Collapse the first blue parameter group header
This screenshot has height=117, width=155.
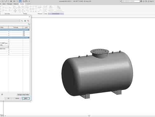pyautogui.click(x=28, y=30)
